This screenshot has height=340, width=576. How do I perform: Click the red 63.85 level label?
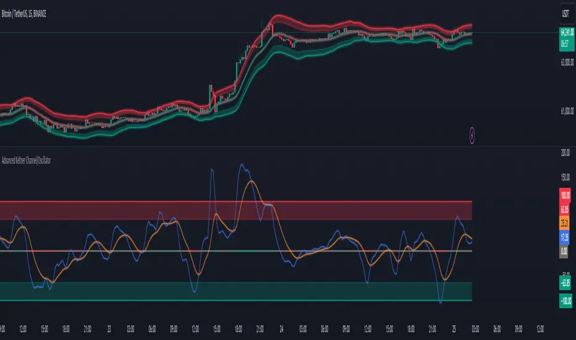click(x=565, y=210)
